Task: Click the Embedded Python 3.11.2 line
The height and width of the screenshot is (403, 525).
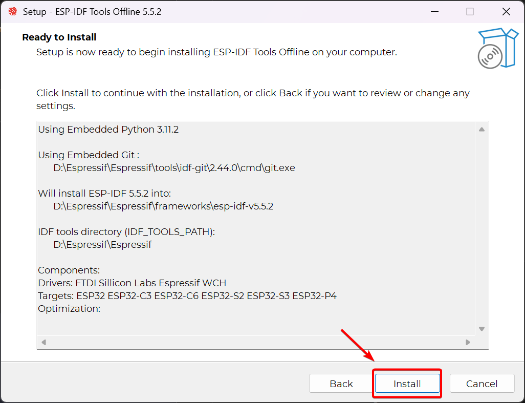Action: click(x=108, y=130)
